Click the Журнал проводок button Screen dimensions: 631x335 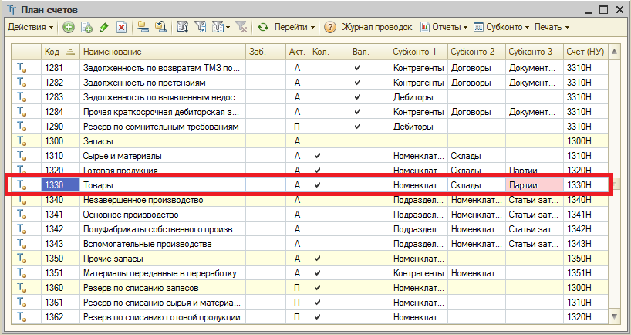pos(376,27)
